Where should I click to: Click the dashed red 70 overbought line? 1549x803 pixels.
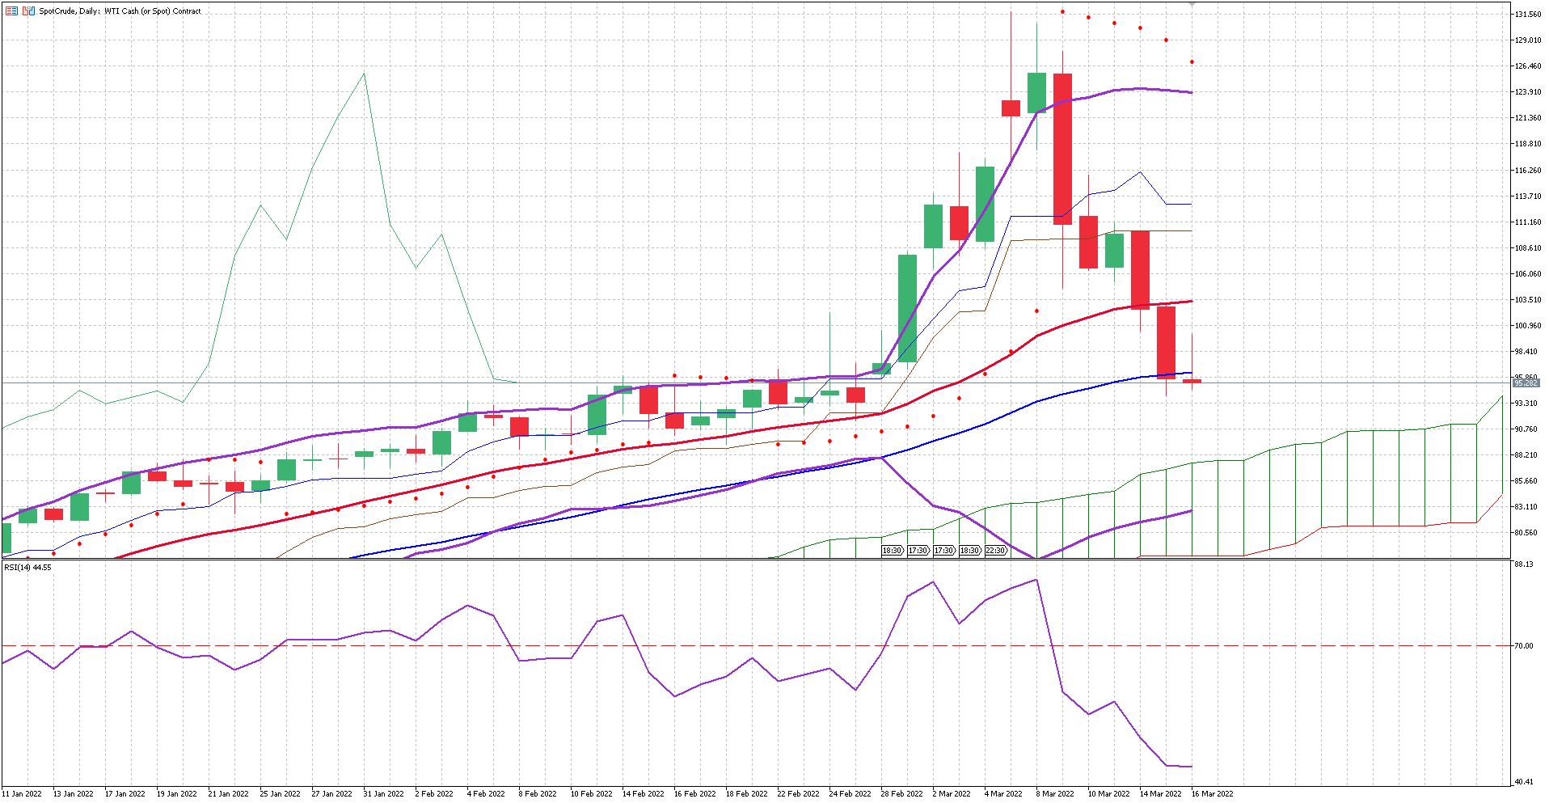[728, 645]
